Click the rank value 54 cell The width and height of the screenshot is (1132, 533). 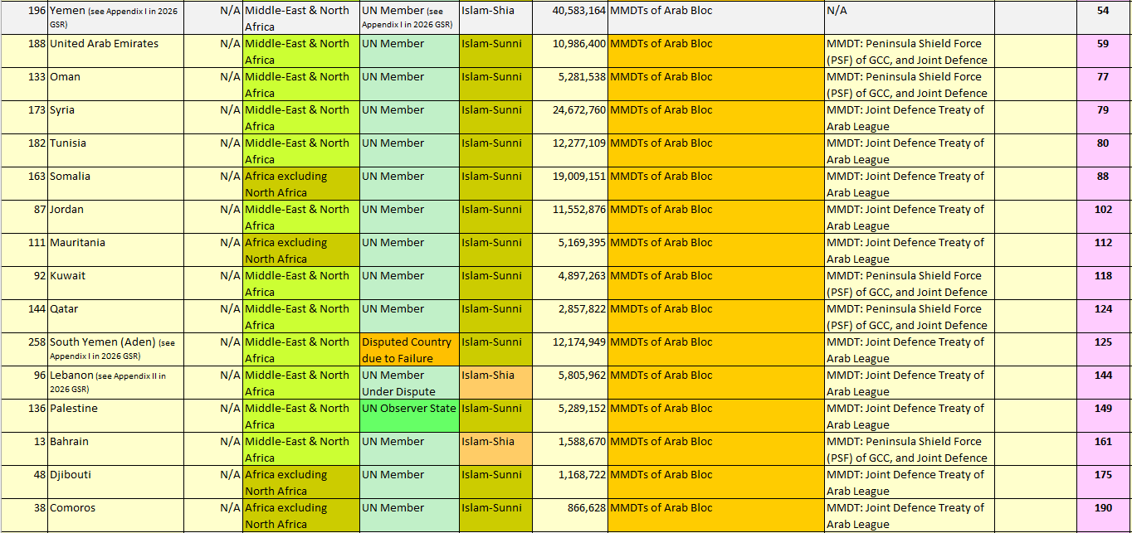coord(1103,18)
